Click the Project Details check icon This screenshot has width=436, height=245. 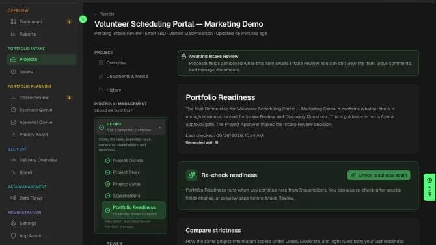click(107, 161)
